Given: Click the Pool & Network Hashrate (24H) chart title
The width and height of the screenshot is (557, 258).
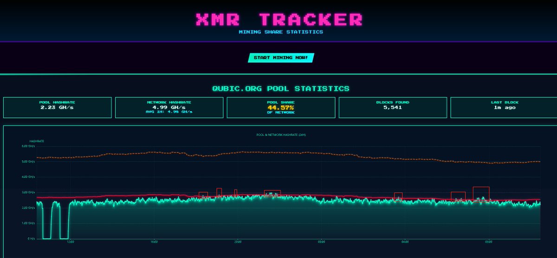Looking at the screenshot, I should pos(281,135).
